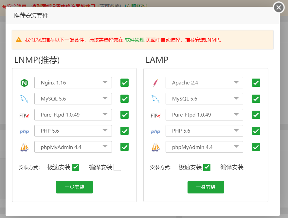Click the MySQL dolphin icon in LAMP
Image resolution: width=288 pixels, height=218 pixels.
tap(155, 99)
